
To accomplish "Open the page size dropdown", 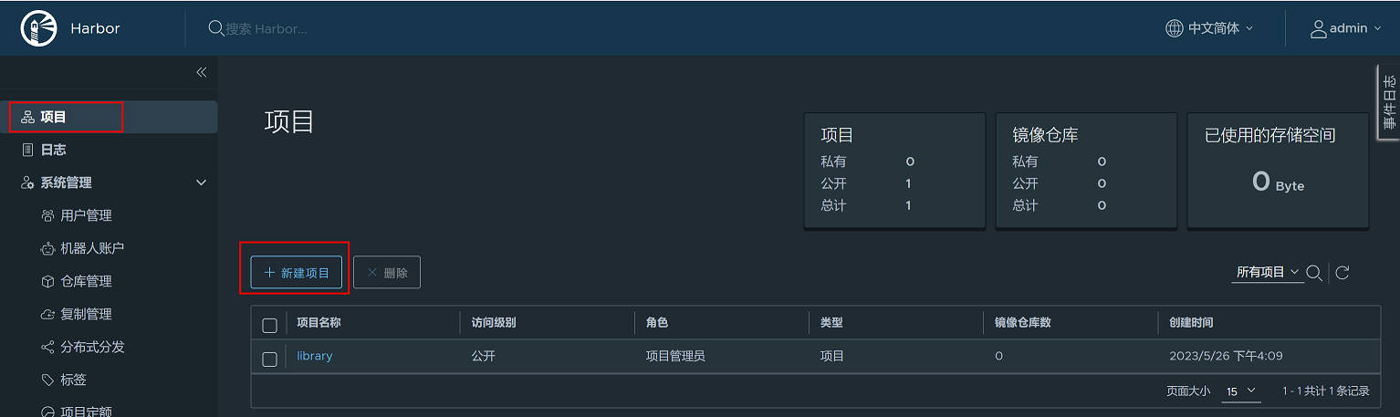I will [x=1241, y=391].
